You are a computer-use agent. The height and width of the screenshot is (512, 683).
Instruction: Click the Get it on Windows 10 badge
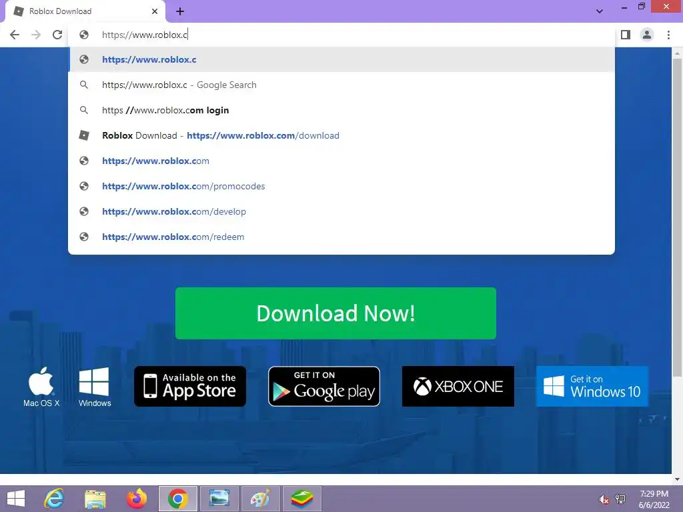point(592,386)
